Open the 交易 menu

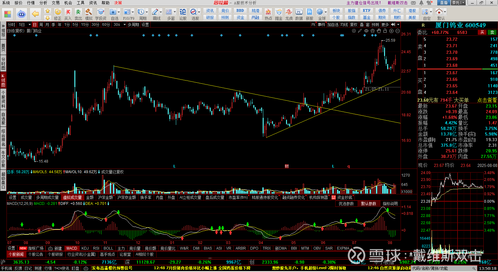(x=56, y=3)
